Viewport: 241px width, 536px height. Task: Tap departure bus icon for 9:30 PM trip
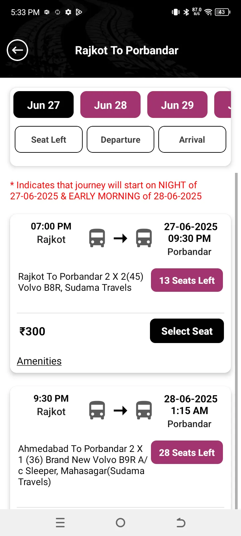tap(97, 410)
